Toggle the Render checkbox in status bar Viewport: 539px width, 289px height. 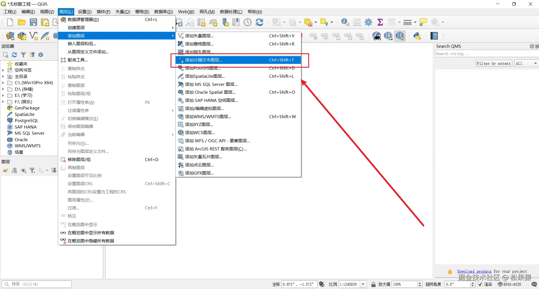point(480,284)
